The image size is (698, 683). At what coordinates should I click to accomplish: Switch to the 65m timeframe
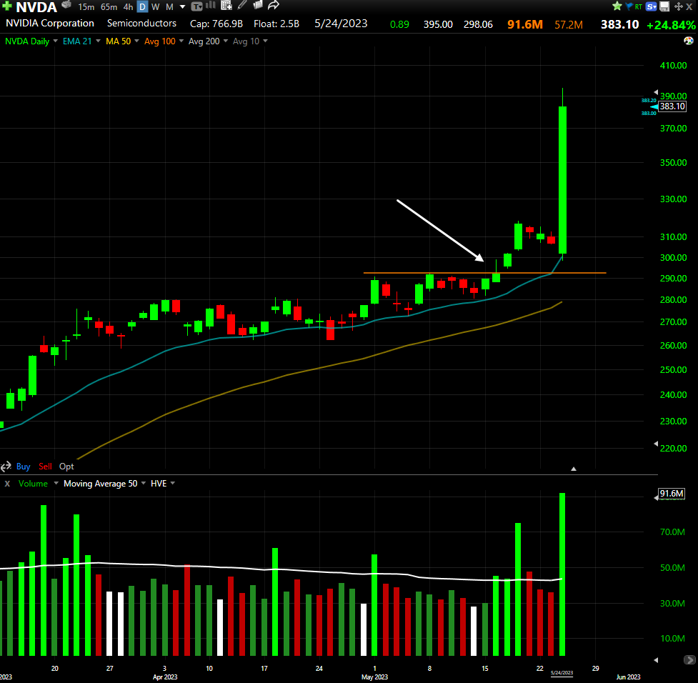coord(109,6)
